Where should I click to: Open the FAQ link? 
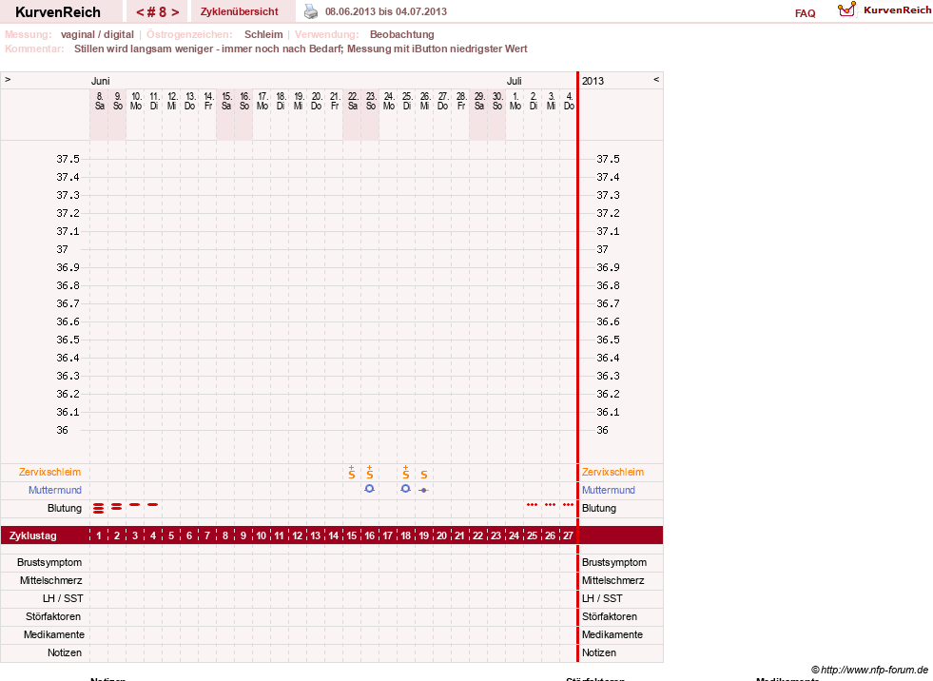pos(805,13)
